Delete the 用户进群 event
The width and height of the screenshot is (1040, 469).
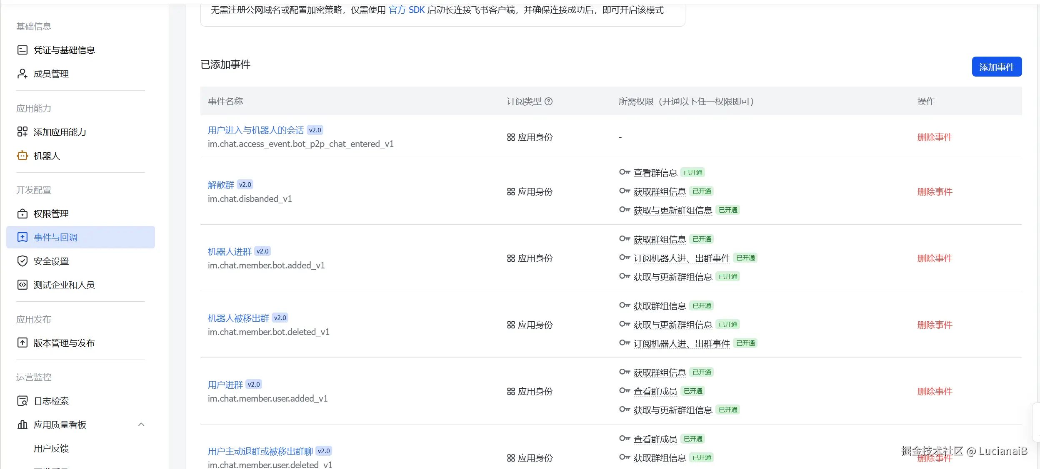pyautogui.click(x=935, y=392)
